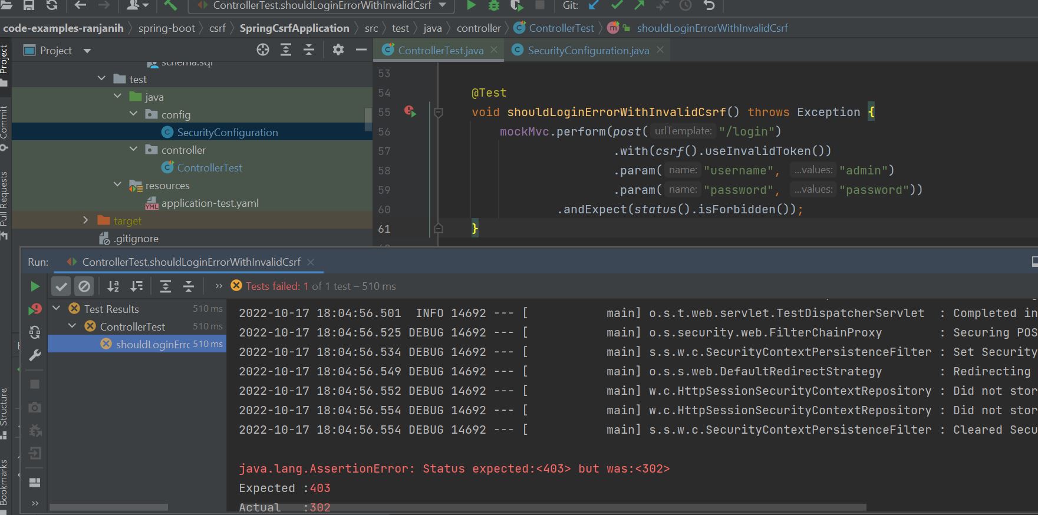The width and height of the screenshot is (1038, 515).
Task: Select opened file in Project tree
Action: pos(263,50)
